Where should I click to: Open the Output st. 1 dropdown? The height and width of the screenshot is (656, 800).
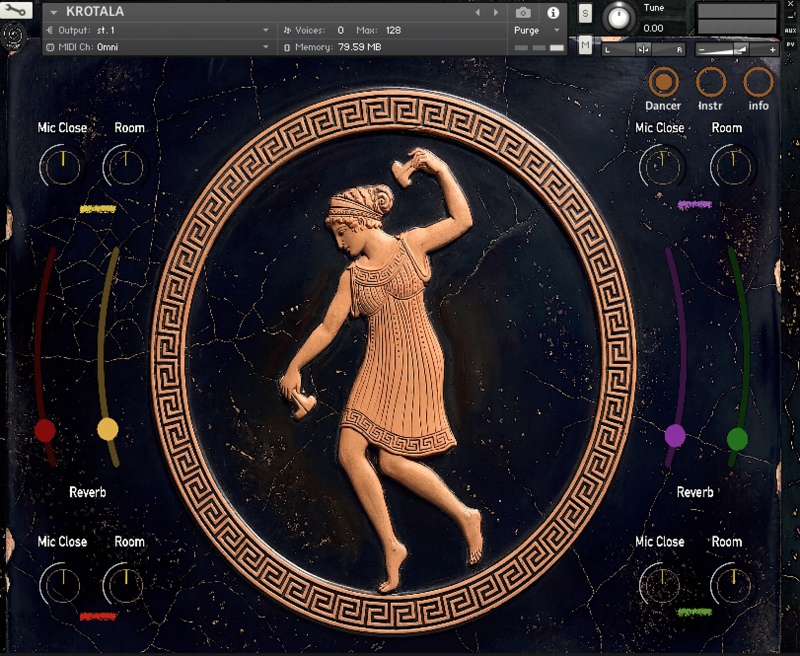(266, 30)
